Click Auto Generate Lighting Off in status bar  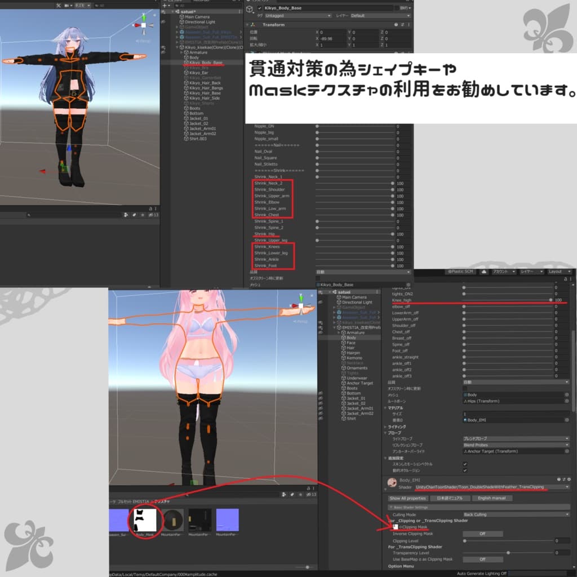point(482,573)
